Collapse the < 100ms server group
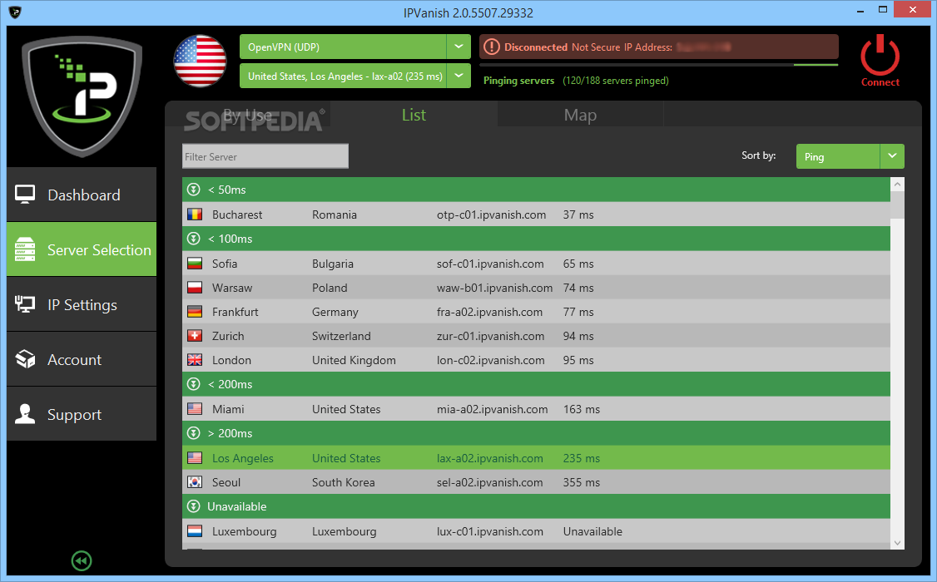This screenshot has height=582, width=937. tap(194, 238)
